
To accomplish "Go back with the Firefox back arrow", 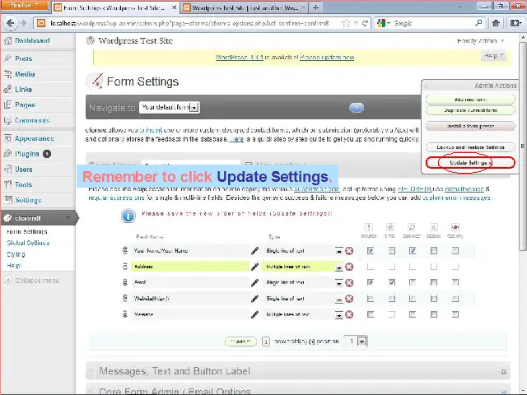I will point(10,23).
